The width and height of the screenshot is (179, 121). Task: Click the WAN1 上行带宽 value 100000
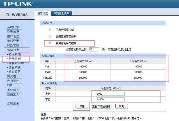click(x=83, y=67)
